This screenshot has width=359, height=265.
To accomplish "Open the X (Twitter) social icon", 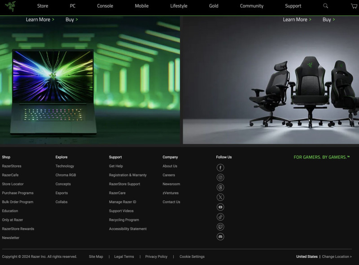I will click(220, 197).
